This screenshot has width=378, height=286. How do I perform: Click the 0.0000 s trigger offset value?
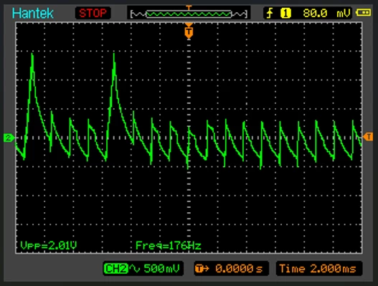coord(239,268)
